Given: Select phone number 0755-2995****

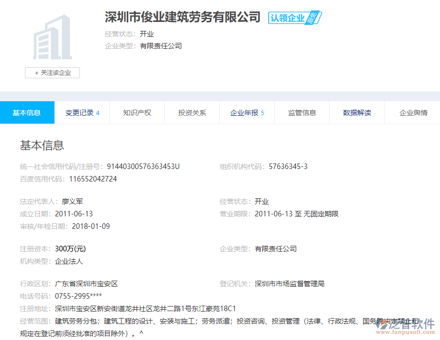Looking at the screenshot, I should (78, 296).
